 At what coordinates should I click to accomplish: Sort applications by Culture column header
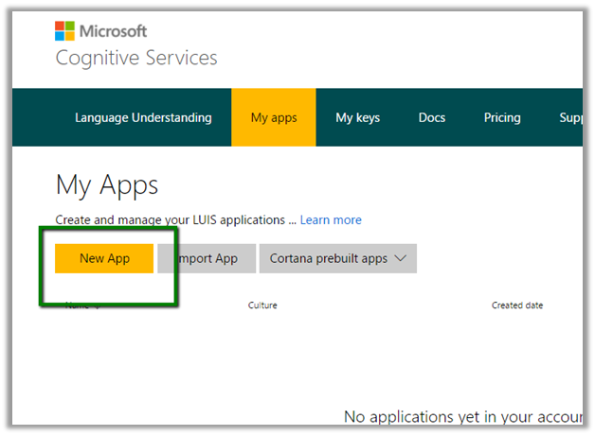[x=262, y=305]
